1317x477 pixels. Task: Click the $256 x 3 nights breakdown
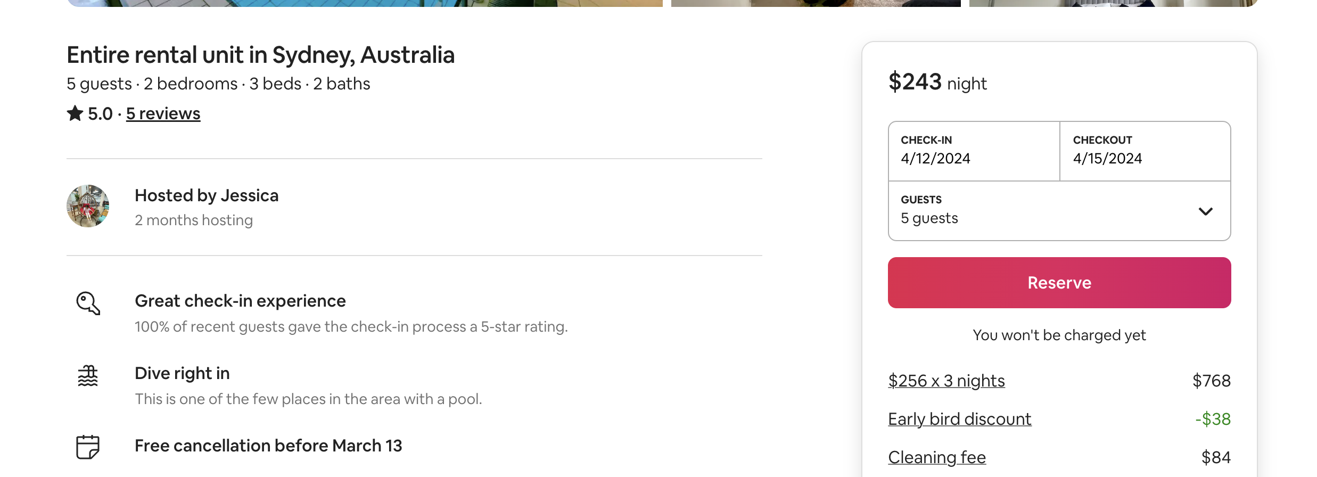pyautogui.click(x=946, y=381)
